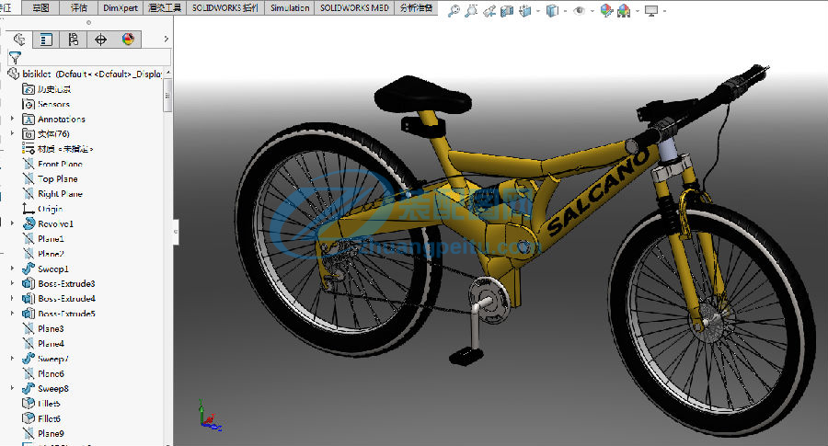Select Plane3 in feature tree
The width and height of the screenshot is (828, 446).
point(43,328)
